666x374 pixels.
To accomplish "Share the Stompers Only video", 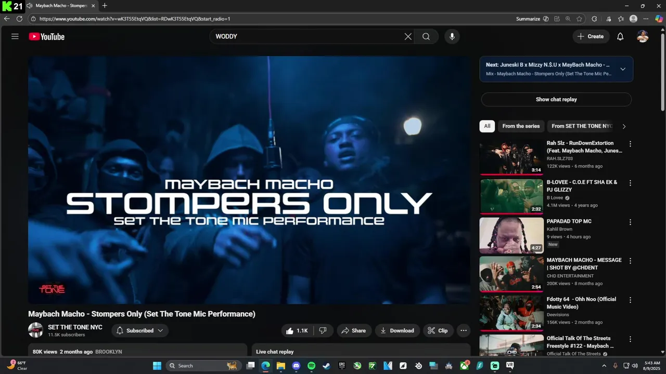I will [x=353, y=330].
